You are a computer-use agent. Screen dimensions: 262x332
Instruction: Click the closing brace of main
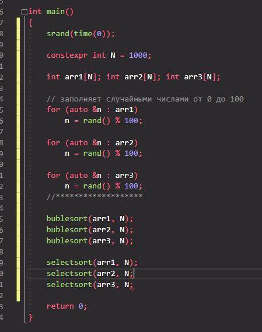pos(30,317)
